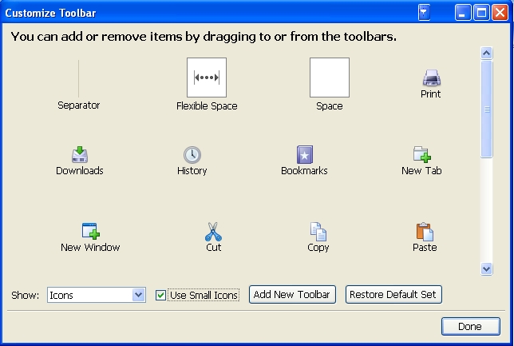This screenshot has width=514, height=346.
Task: Close the Customize Toolbar window
Action: coord(500,13)
